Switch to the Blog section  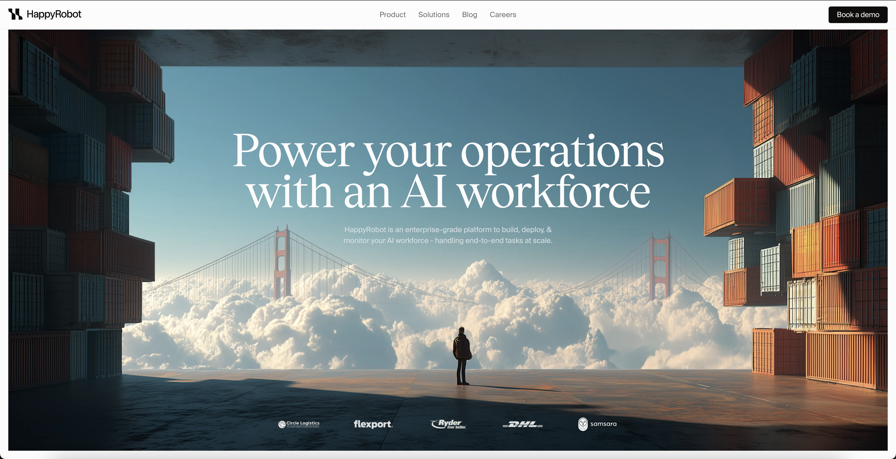point(469,15)
